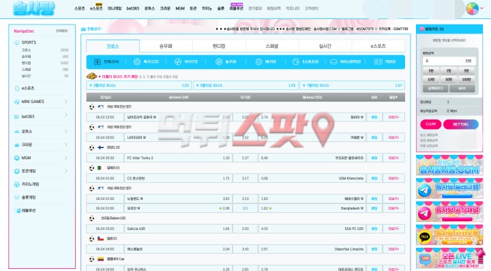The image size is (491, 271).
Task: Click the MAX amount button
Action: pos(462,88)
